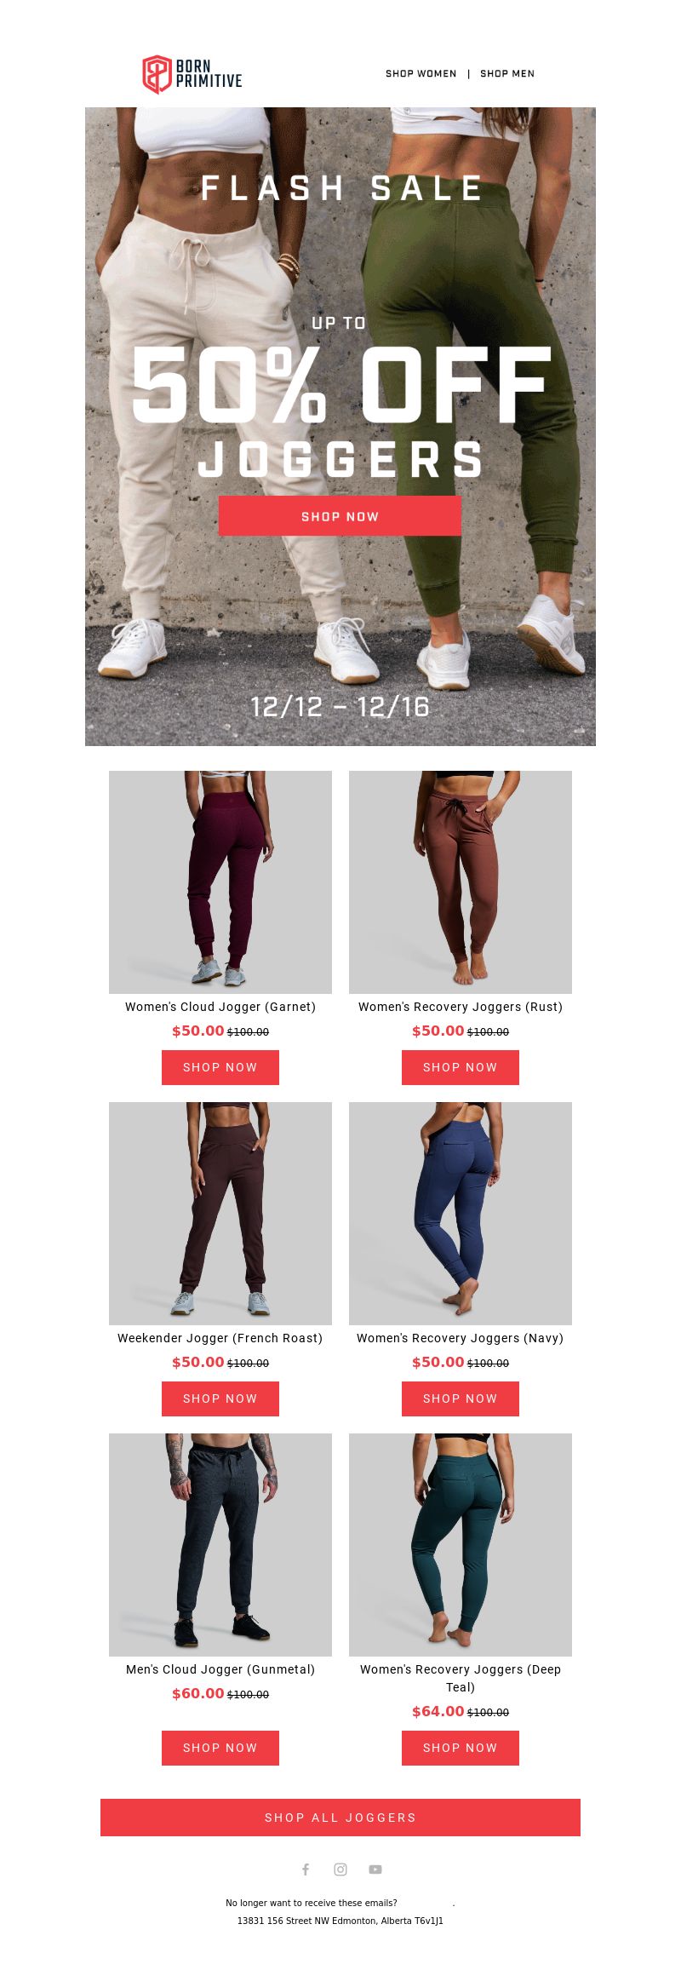Click the Flash Sale hero banner image
681x1970 pixels.
[340, 427]
